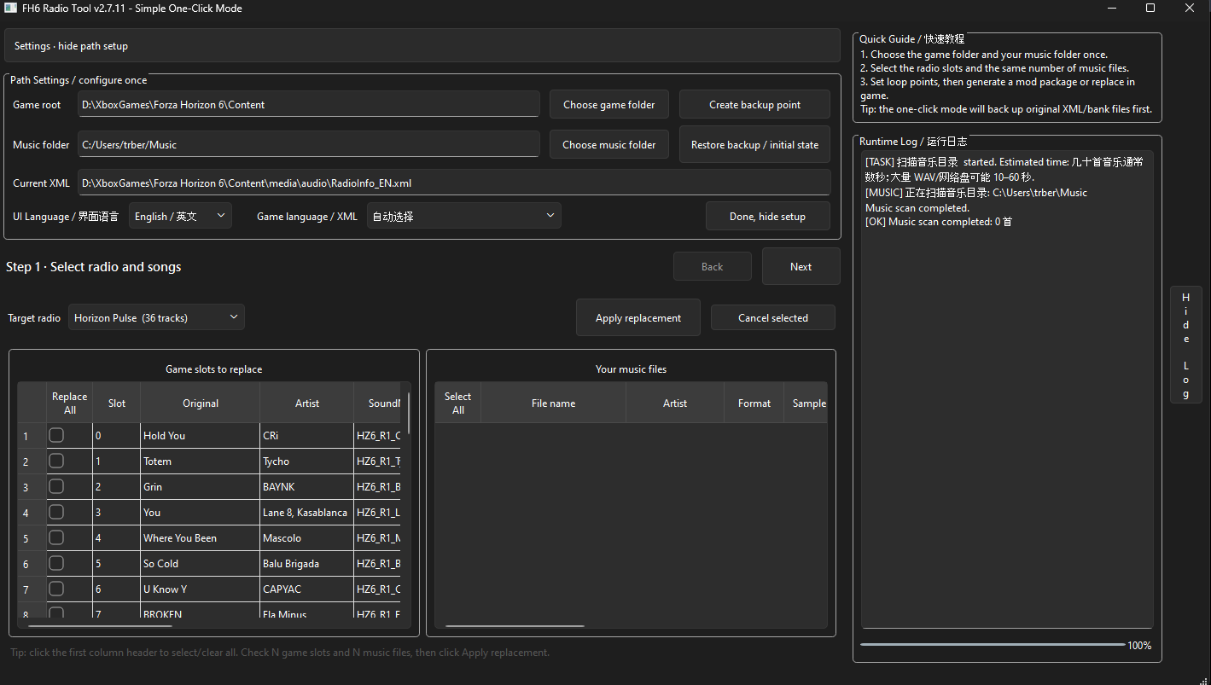Select the 'Where You Been' original cell
1211x685 pixels.
click(x=201, y=537)
